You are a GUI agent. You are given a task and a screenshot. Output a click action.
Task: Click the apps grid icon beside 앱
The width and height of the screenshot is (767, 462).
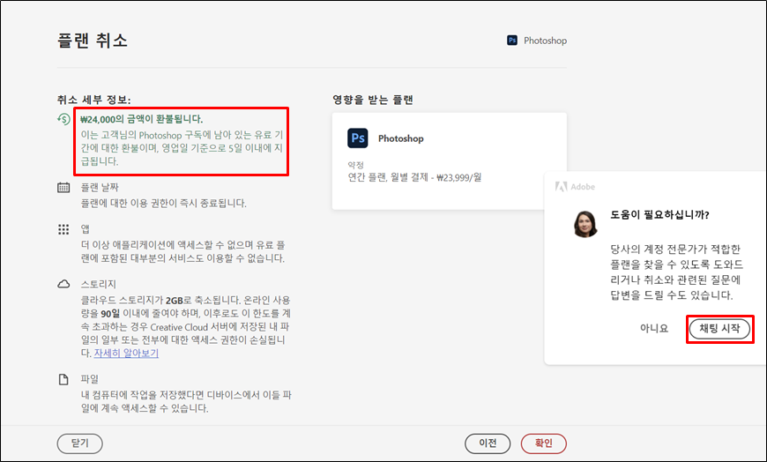(63, 229)
